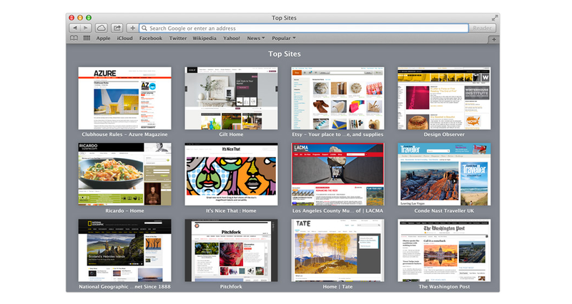Expand the Popular bookmarks folder
The image size is (572, 304).
click(x=284, y=39)
